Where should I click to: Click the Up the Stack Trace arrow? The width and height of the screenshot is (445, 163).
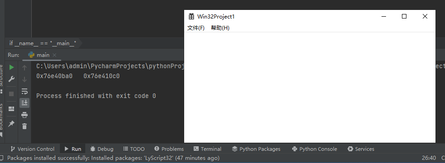tap(24, 68)
